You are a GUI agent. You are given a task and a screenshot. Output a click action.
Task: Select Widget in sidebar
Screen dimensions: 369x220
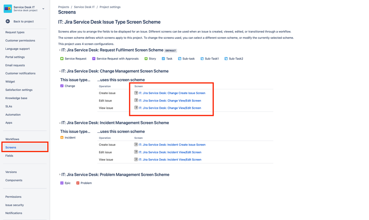click(x=10, y=82)
